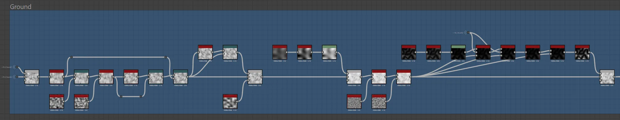
Task: Select the coarse blurry noise node feeding the first teal node
Action: point(57,101)
